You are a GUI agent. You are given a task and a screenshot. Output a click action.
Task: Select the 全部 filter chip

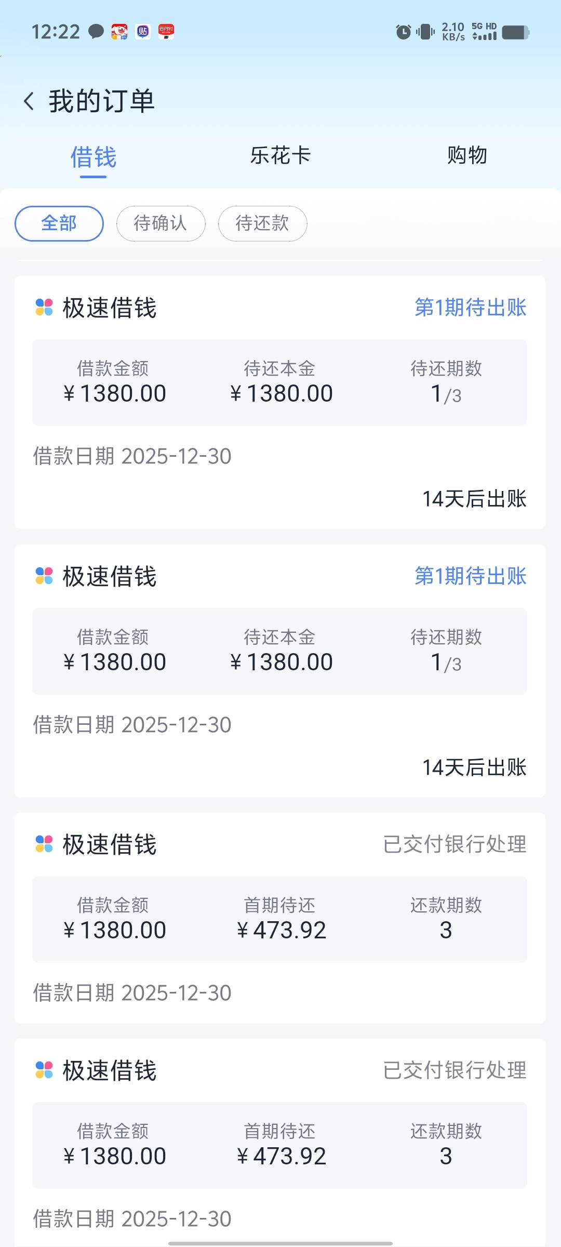point(59,223)
